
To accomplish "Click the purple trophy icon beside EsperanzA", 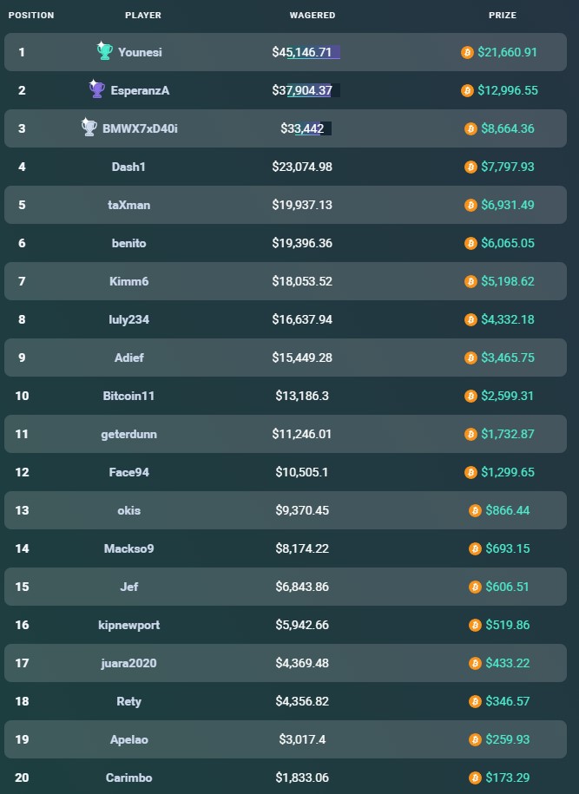I will (96, 89).
